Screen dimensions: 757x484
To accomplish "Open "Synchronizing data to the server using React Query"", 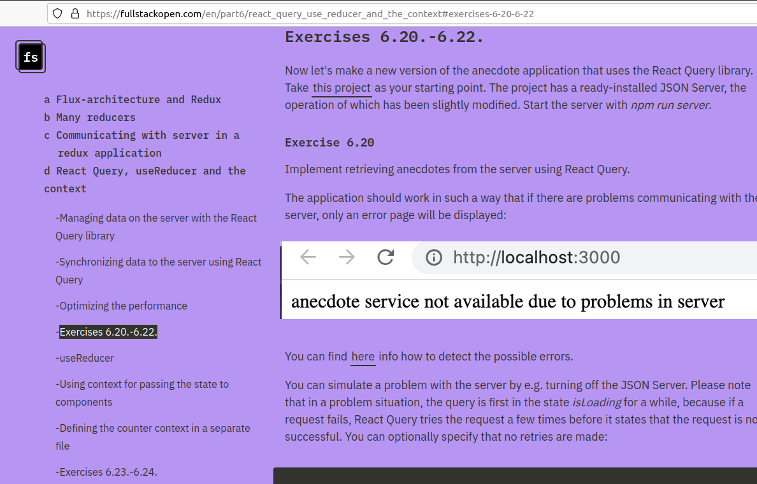I will pyautogui.click(x=158, y=262).
